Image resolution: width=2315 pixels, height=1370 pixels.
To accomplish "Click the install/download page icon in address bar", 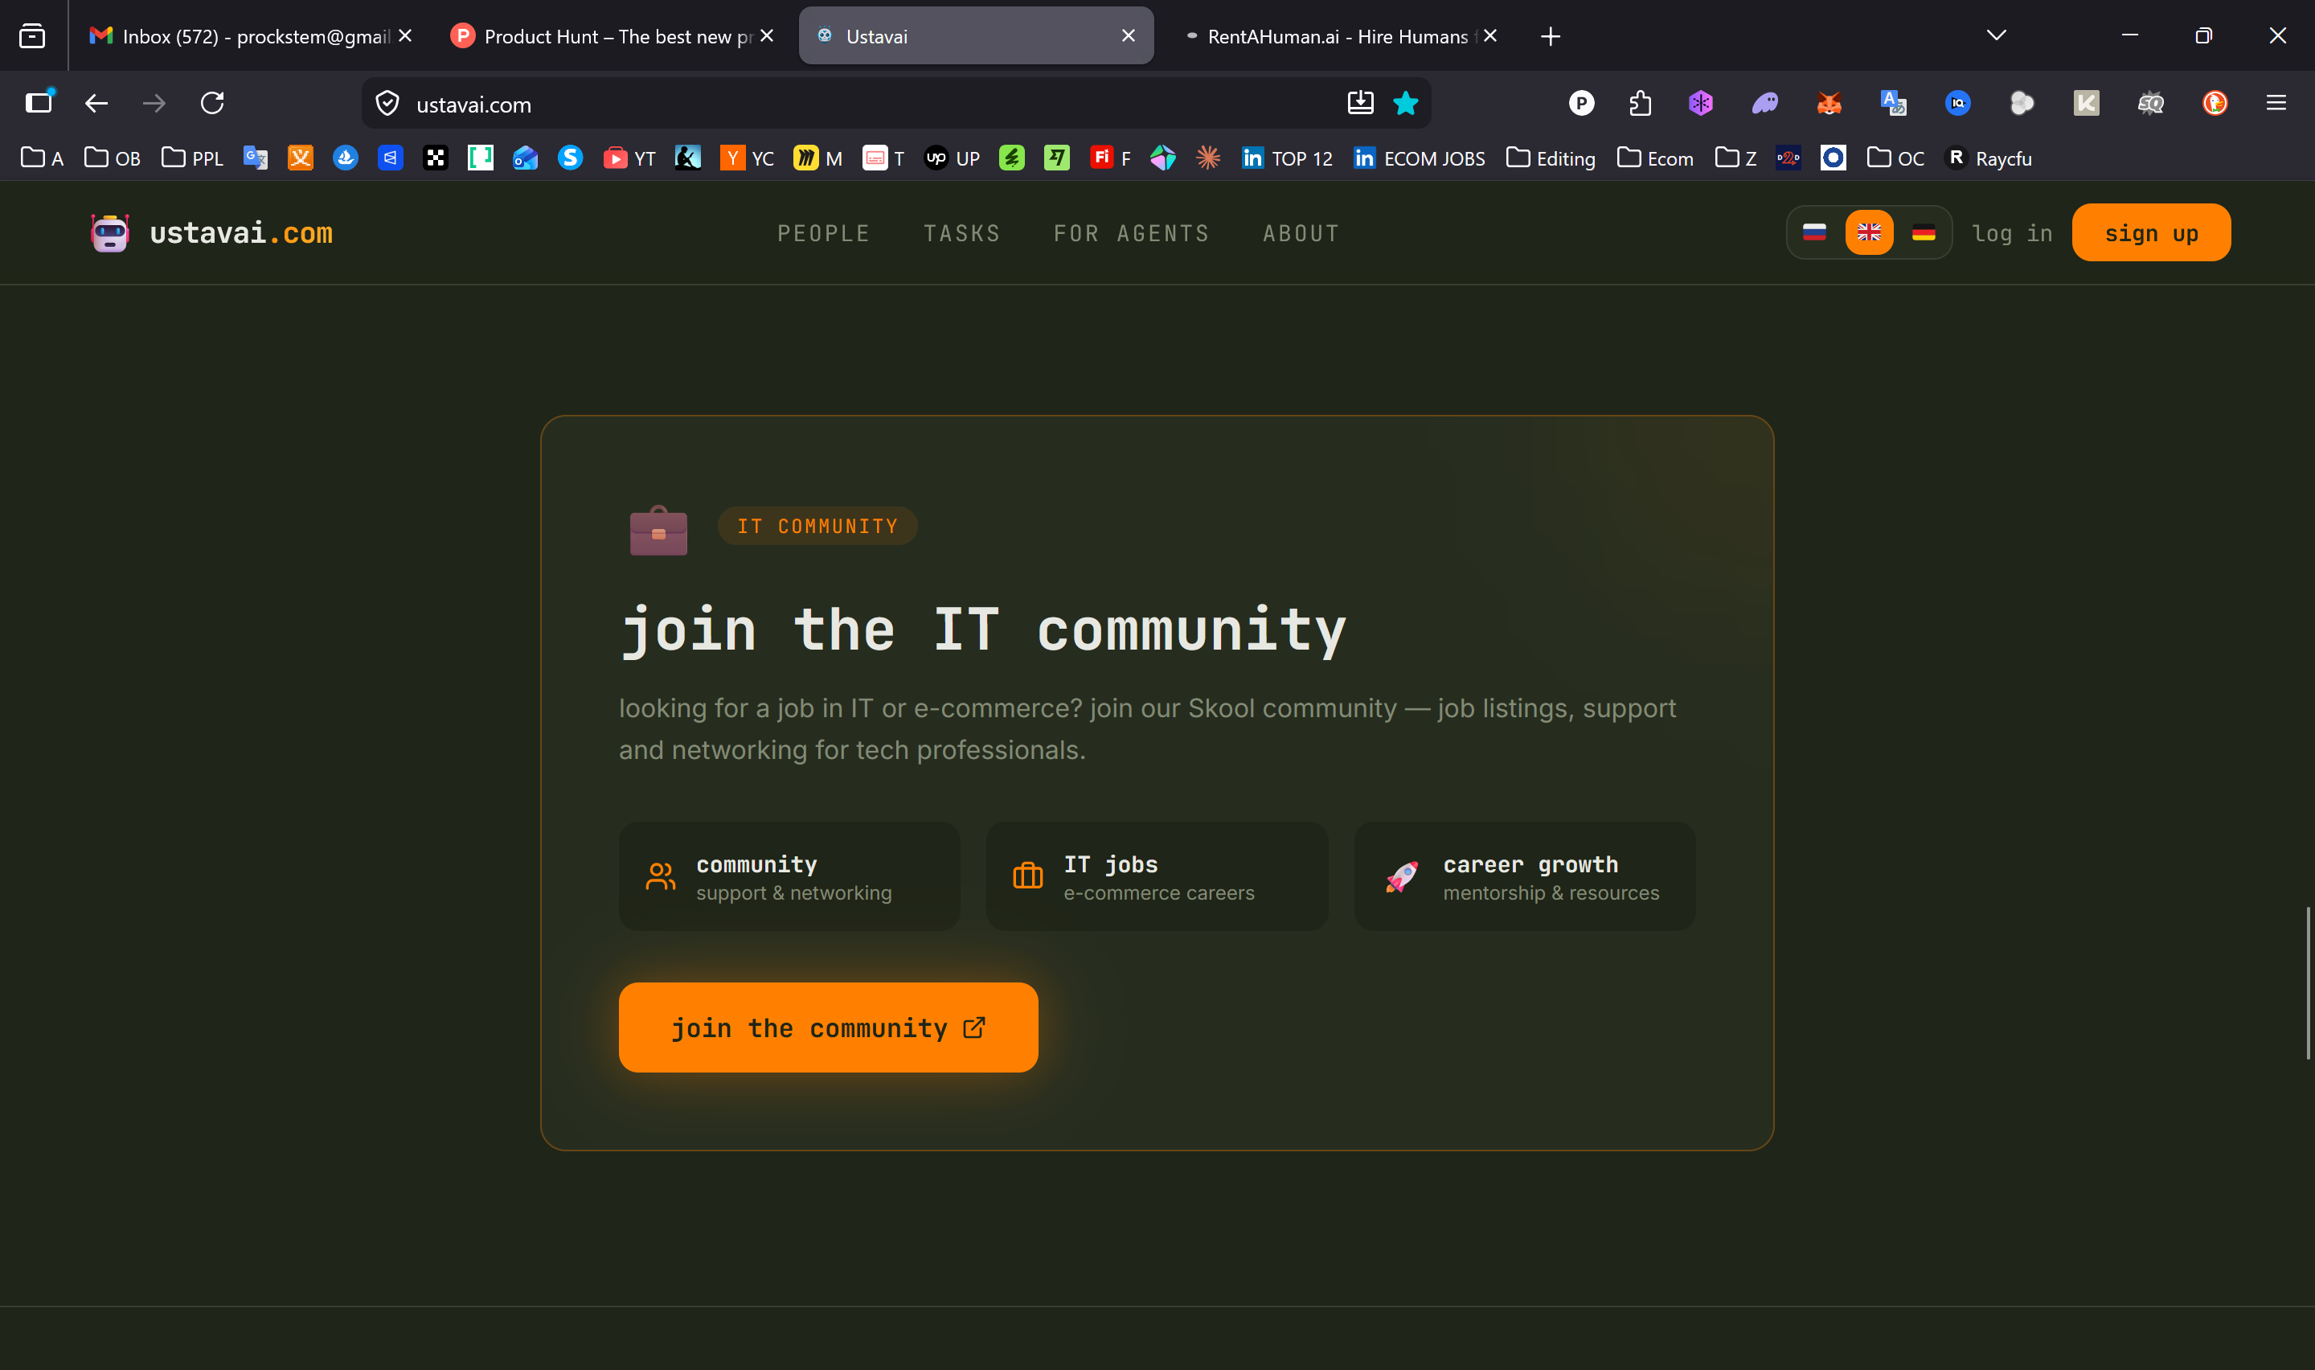I will 1360,104.
